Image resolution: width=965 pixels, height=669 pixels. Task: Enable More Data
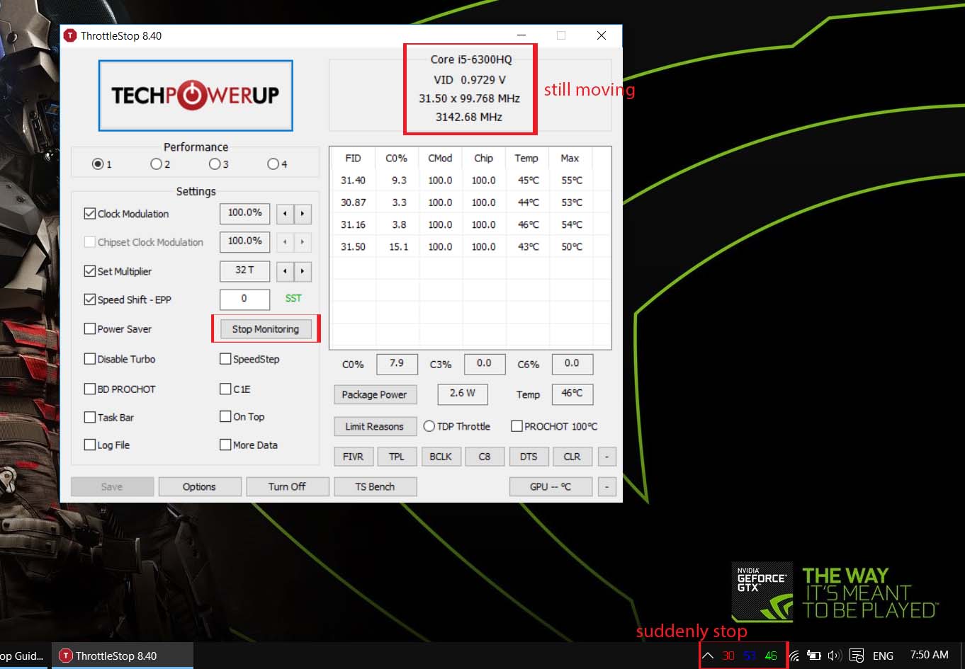(225, 445)
